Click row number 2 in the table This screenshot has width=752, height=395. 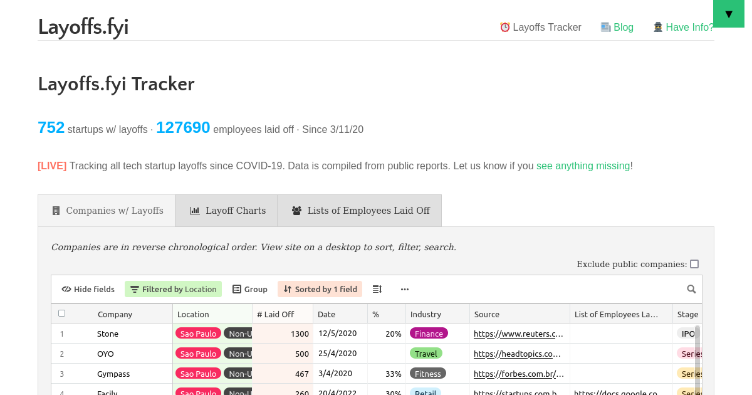62,354
